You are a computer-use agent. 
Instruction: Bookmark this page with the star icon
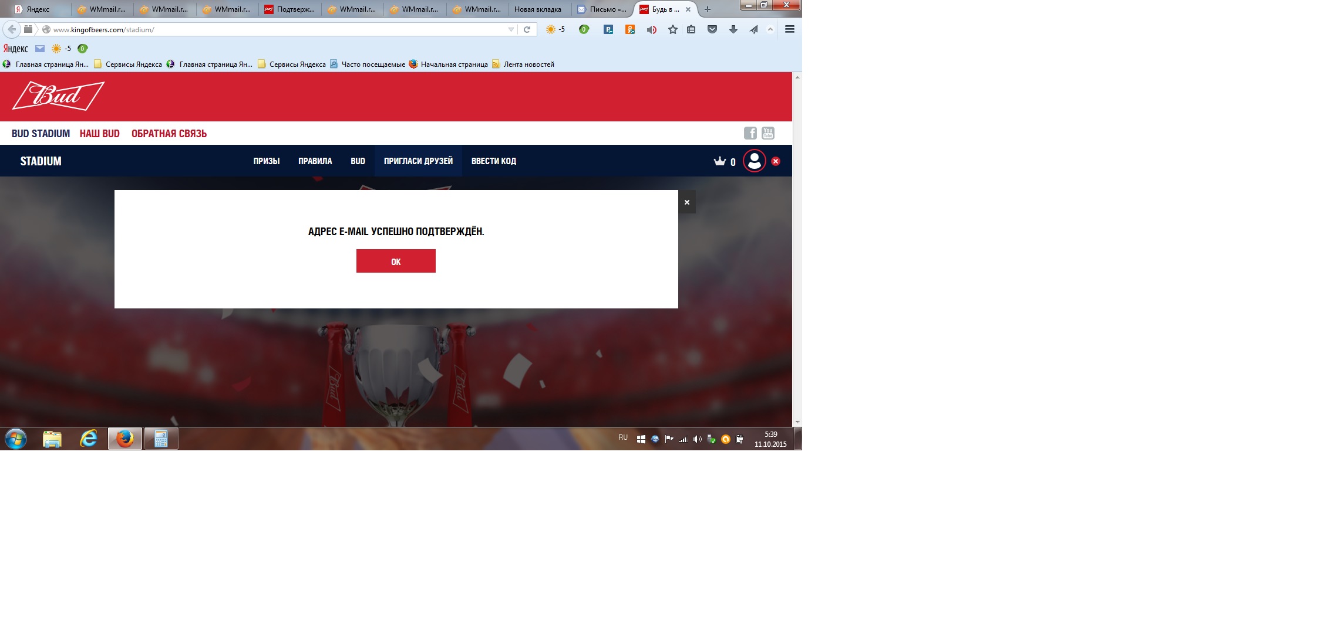pyautogui.click(x=673, y=29)
